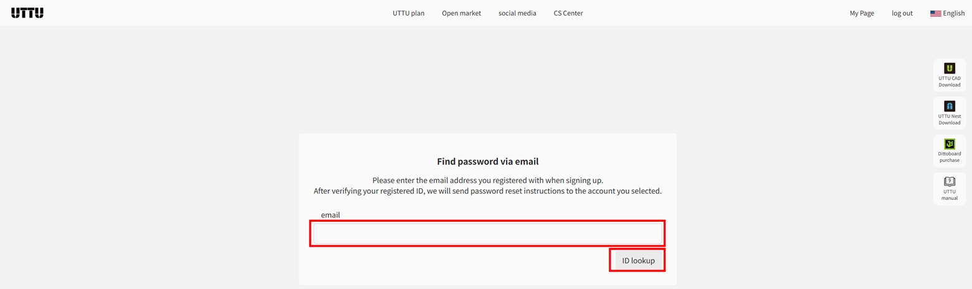Click the UTTU Nest Download caption text
The width and height of the screenshot is (972, 289).
point(950,120)
